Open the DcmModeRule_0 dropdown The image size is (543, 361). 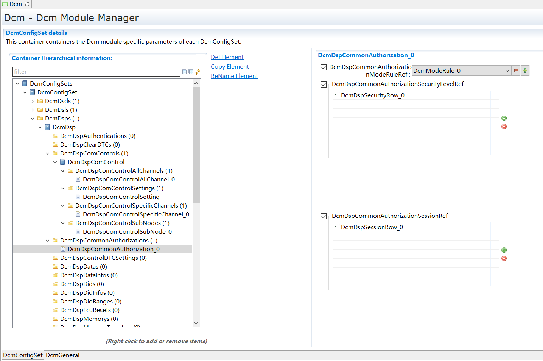coord(507,70)
